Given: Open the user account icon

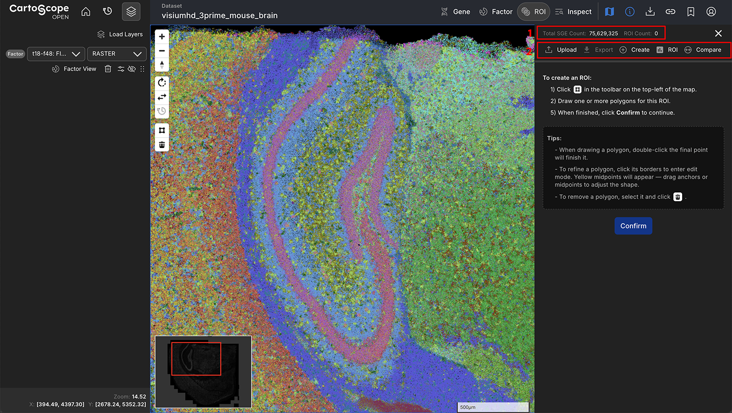Looking at the screenshot, I should tap(711, 12).
